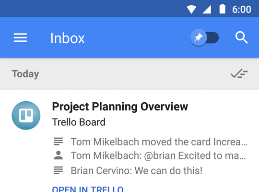Open Tom Mikelbach @brian comment
259x192 pixels.
tap(158, 156)
